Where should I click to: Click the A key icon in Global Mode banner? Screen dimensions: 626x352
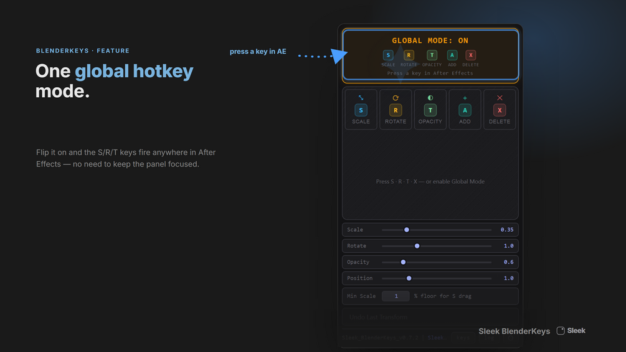click(452, 55)
